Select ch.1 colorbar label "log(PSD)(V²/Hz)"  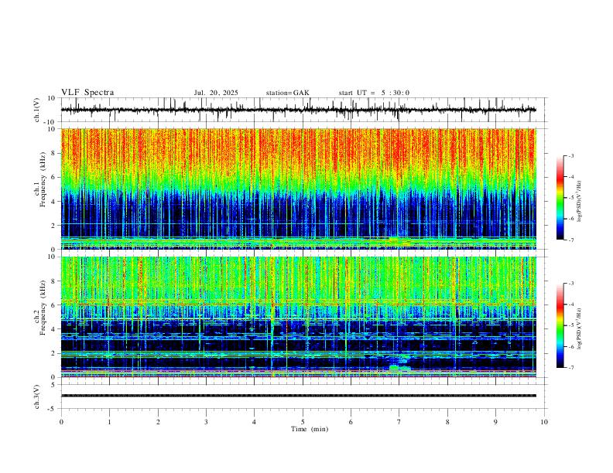pos(579,202)
